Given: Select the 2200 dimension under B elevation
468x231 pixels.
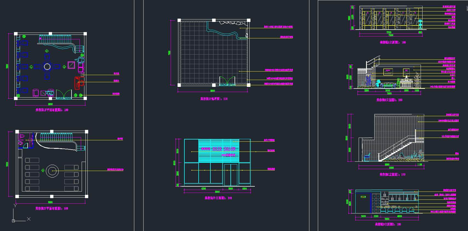Looking at the screenshot, I should tap(366, 90).
